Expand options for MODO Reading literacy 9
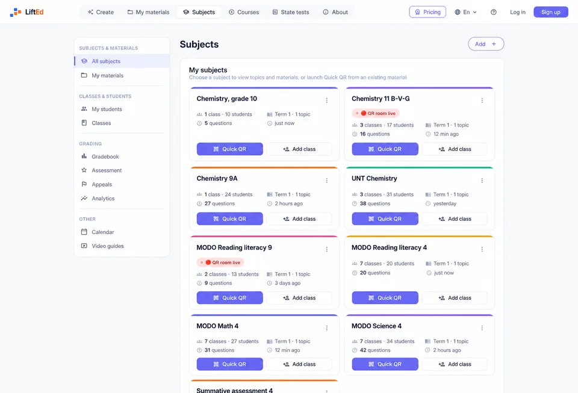Image resolution: width=578 pixels, height=393 pixels. click(x=326, y=249)
